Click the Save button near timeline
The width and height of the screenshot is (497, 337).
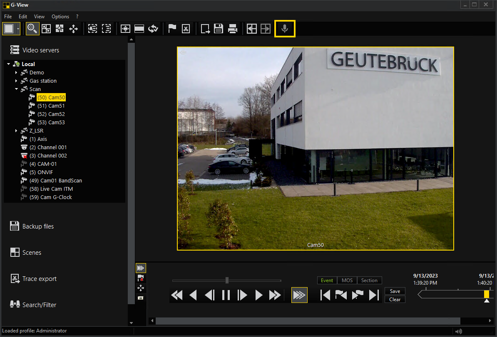pos(395,291)
